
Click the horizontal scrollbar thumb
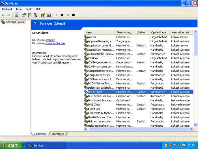(139, 129)
